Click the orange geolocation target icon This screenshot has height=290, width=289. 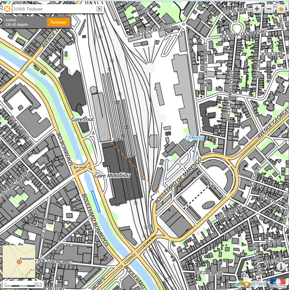(x=7, y=9)
